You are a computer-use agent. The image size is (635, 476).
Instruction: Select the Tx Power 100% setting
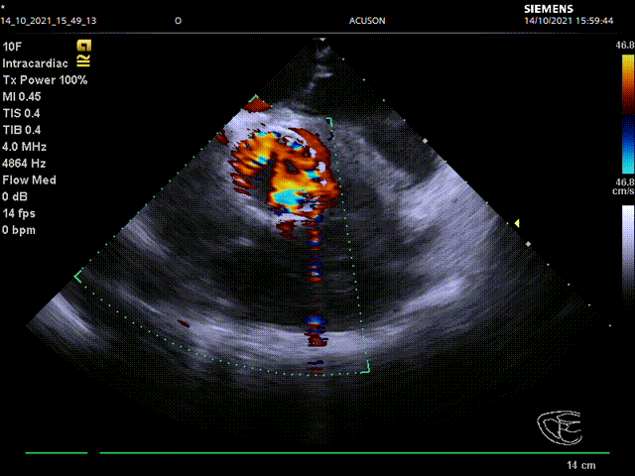point(45,79)
